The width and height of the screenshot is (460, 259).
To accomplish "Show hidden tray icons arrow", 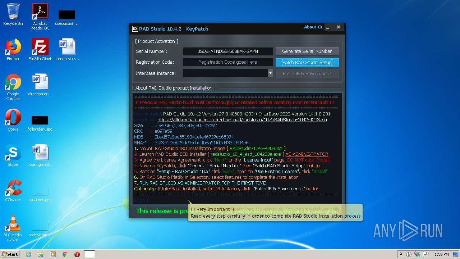I will (401, 254).
